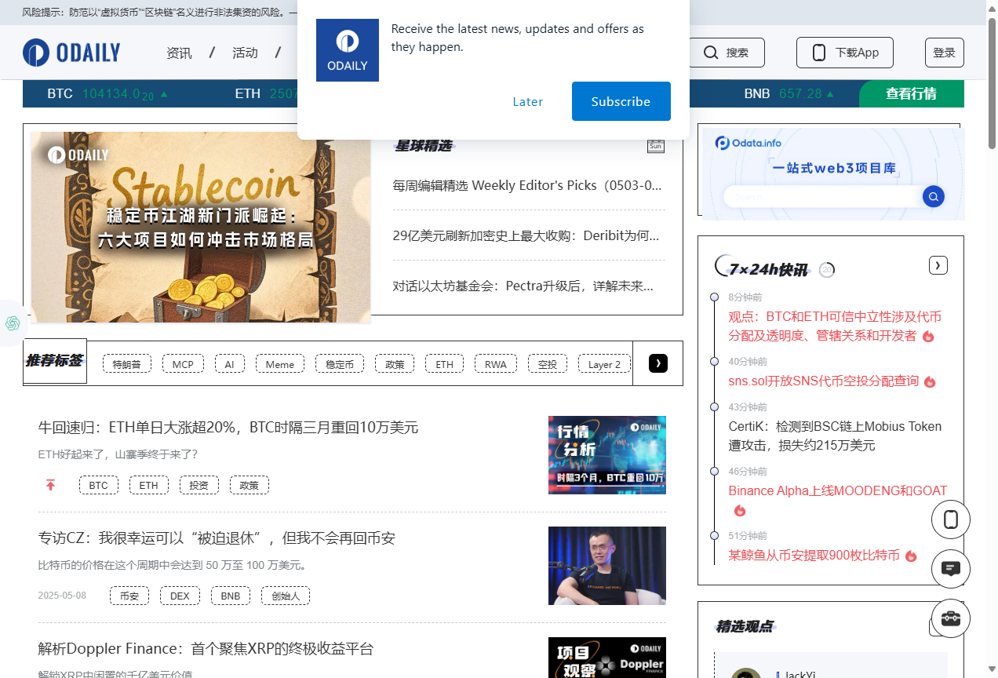The width and height of the screenshot is (998, 678).
Task: Open the floating chat message icon
Action: point(950,569)
